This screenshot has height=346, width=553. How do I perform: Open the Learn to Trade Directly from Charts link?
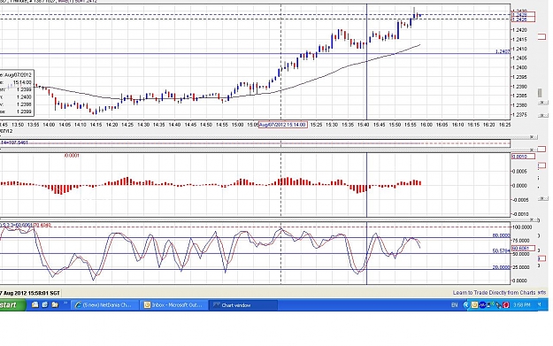coord(494,293)
